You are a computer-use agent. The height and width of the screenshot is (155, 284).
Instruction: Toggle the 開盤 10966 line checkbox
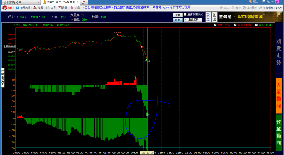pyautogui.click(x=215, y=25)
